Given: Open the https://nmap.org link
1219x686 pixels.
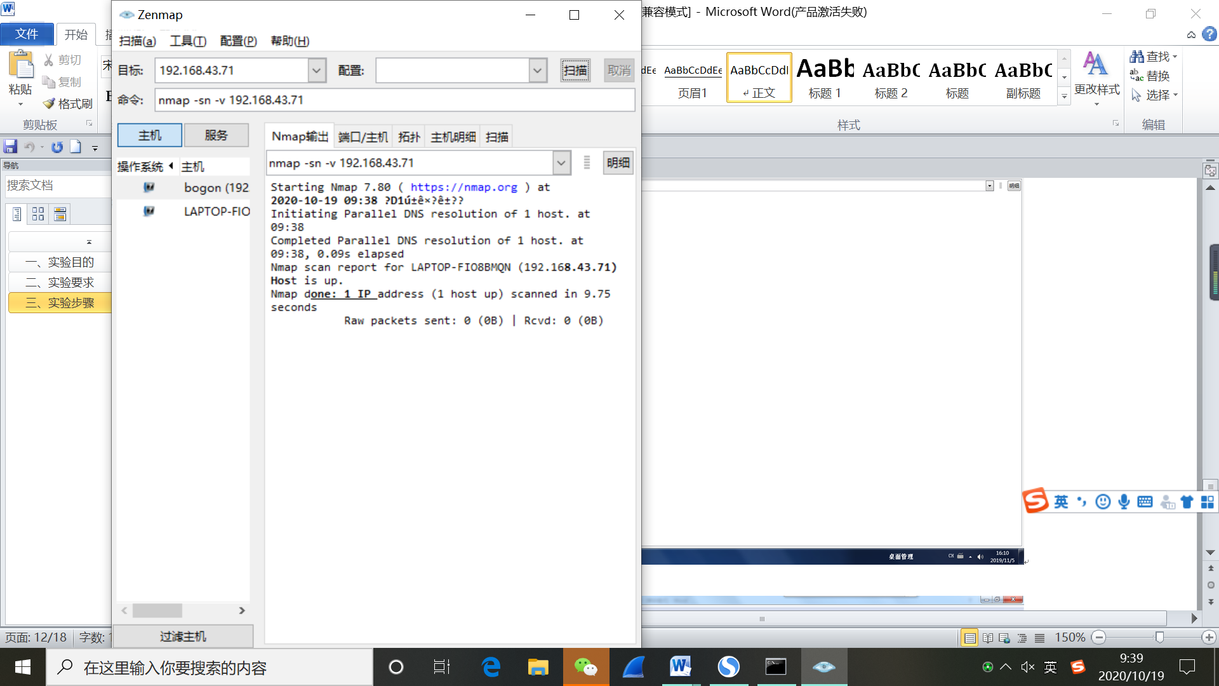Looking at the screenshot, I should [x=463, y=187].
